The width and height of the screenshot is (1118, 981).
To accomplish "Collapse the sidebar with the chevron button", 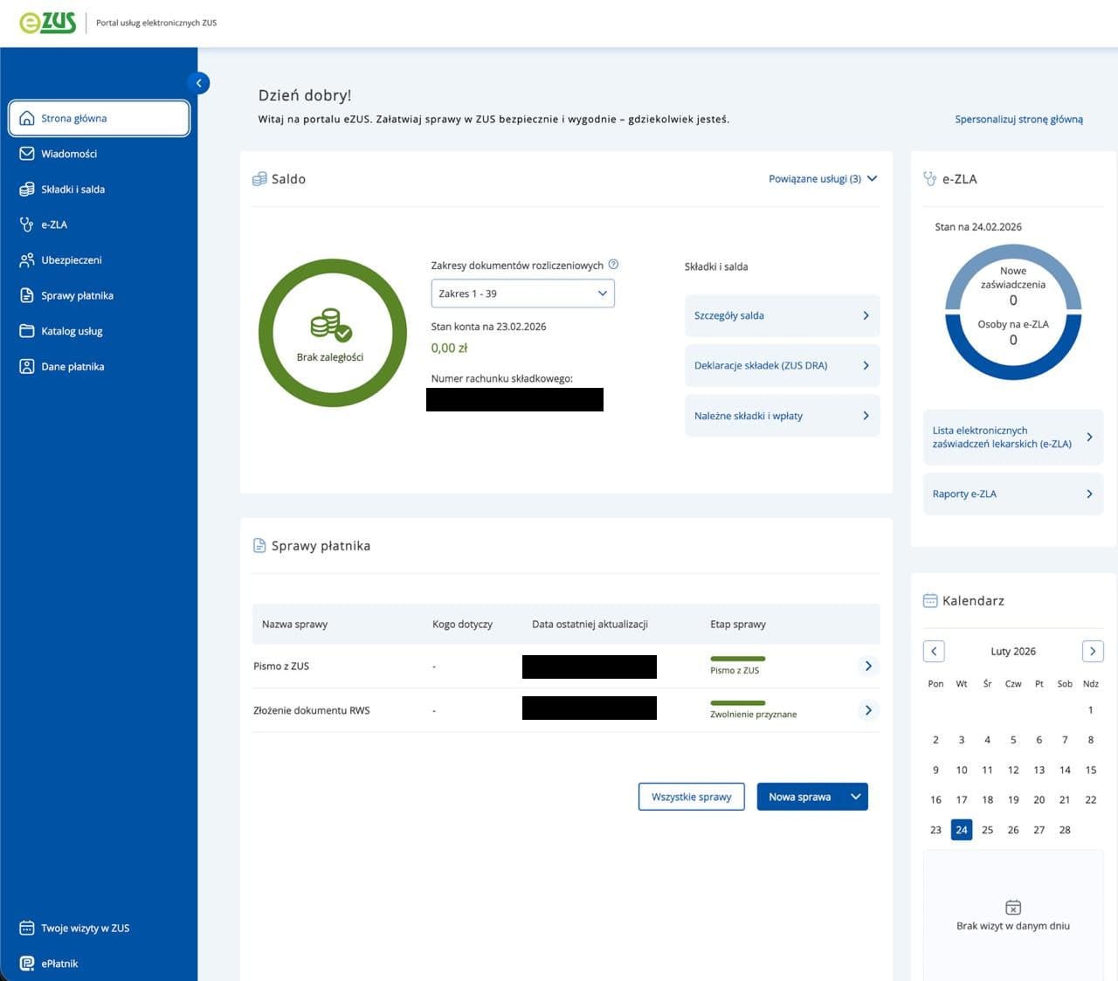I will [x=198, y=83].
